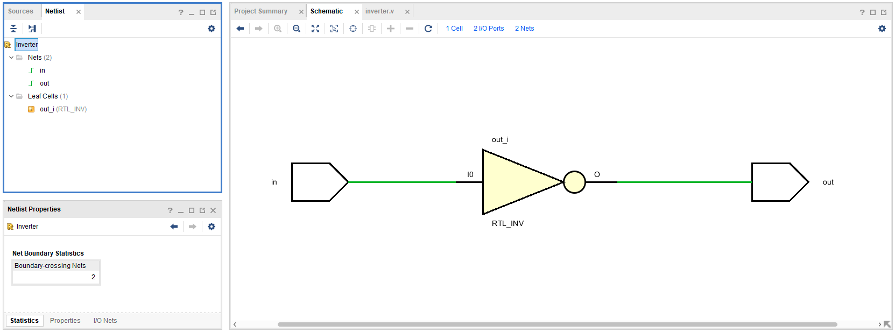895x332 pixels.
Task: Collapse the Leaf Cells folder
Action: tap(11, 96)
